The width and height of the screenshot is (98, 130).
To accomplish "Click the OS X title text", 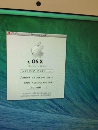I will pos(37,61).
